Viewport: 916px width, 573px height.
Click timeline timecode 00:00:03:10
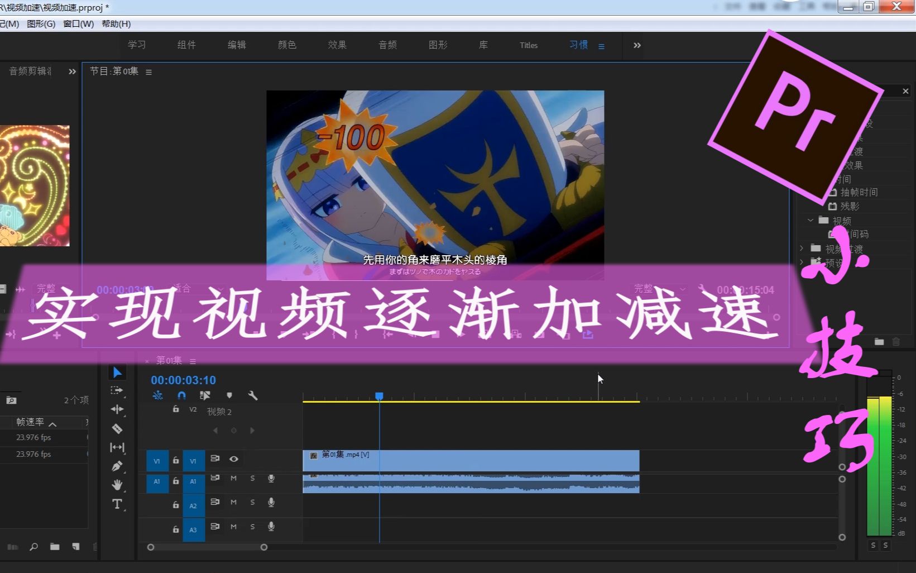click(x=183, y=380)
